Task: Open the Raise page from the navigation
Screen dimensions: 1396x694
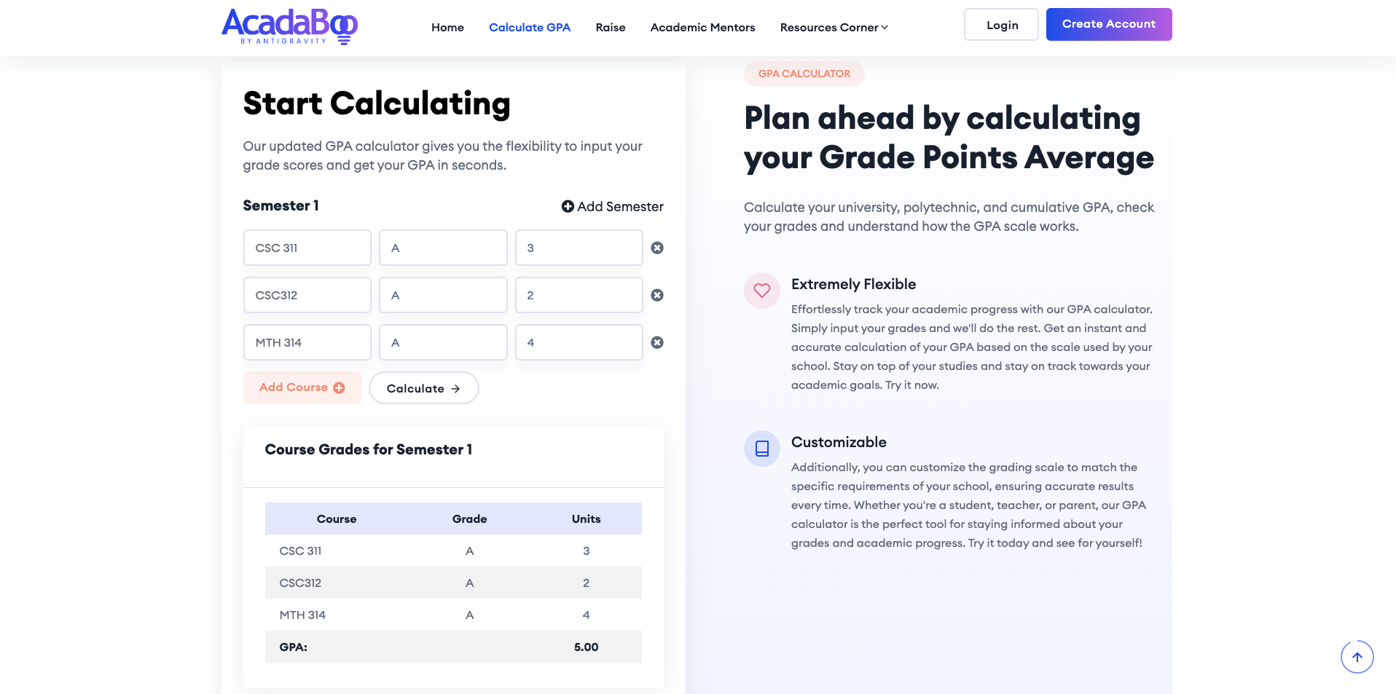Action: (611, 27)
